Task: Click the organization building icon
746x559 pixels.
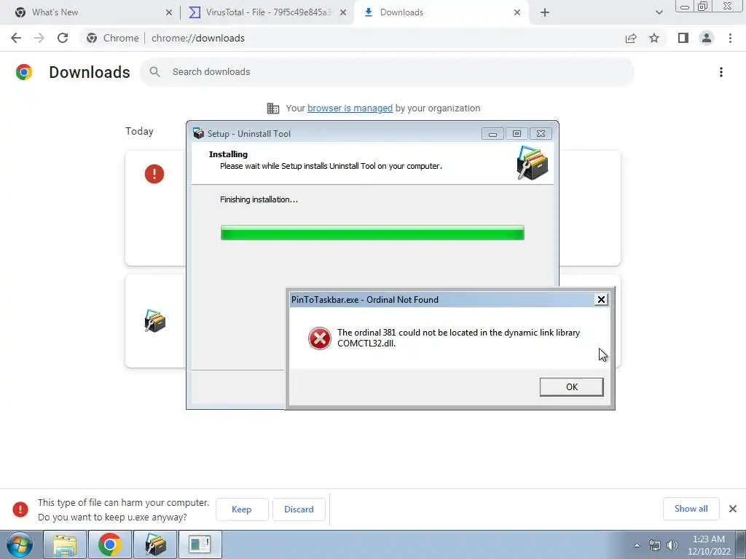Action: click(273, 108)
